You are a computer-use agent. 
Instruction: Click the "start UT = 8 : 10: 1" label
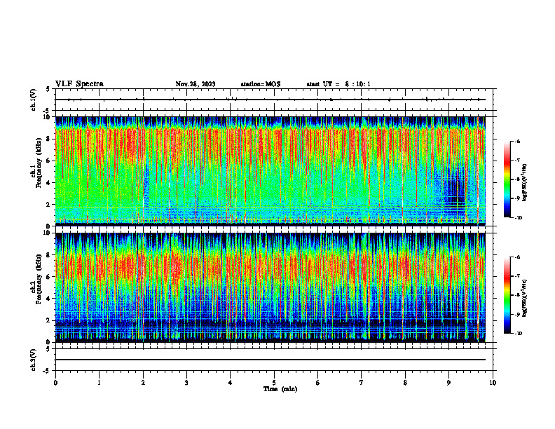pos(338,84)
